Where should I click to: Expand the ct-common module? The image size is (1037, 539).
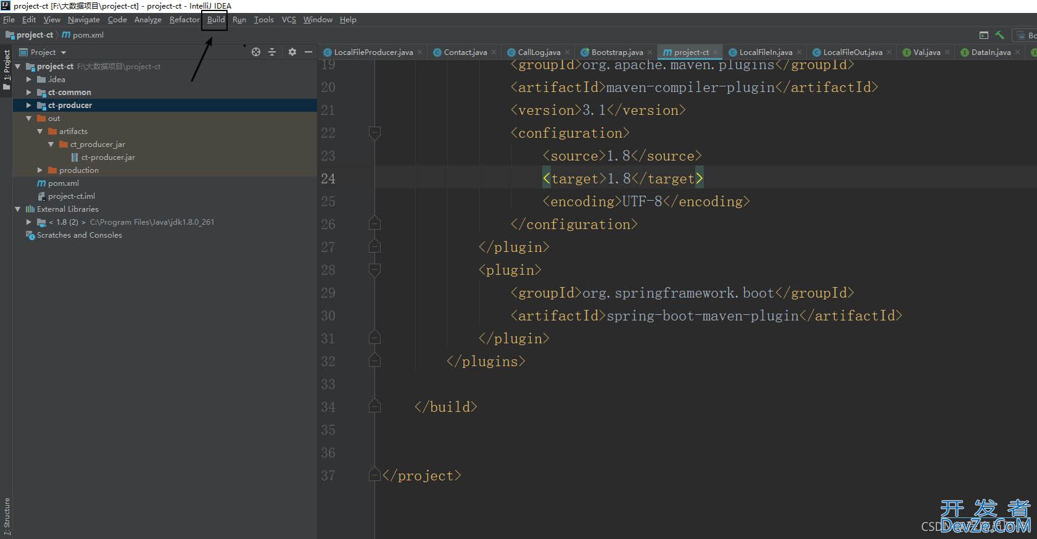click(x=29, y=92)
